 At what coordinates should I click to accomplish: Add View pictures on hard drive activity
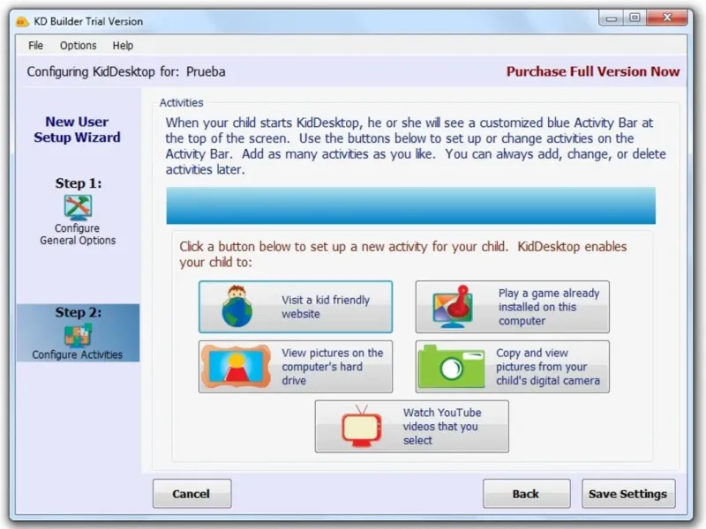coord(296,367)
